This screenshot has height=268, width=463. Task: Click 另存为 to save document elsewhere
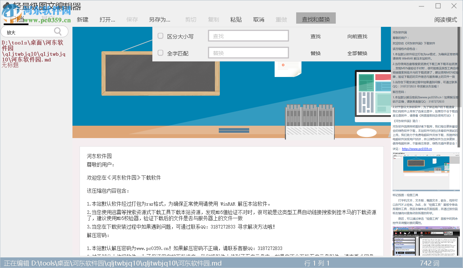click(x=159, y=20)
